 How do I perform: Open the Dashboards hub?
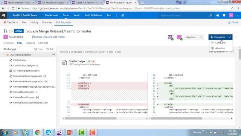pyautogui.click(x=51, y=15)
